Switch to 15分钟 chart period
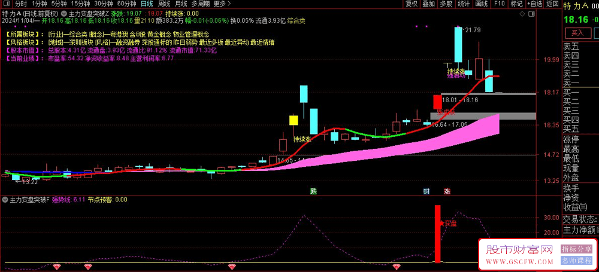The image size is (599, 272). click(x=80, y=4)
